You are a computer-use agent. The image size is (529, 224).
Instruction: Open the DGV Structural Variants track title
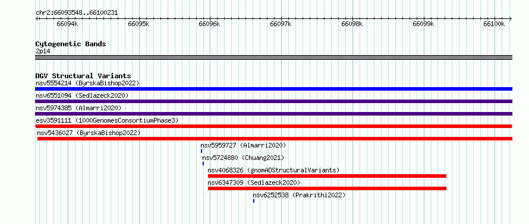[x=83, y=76]
